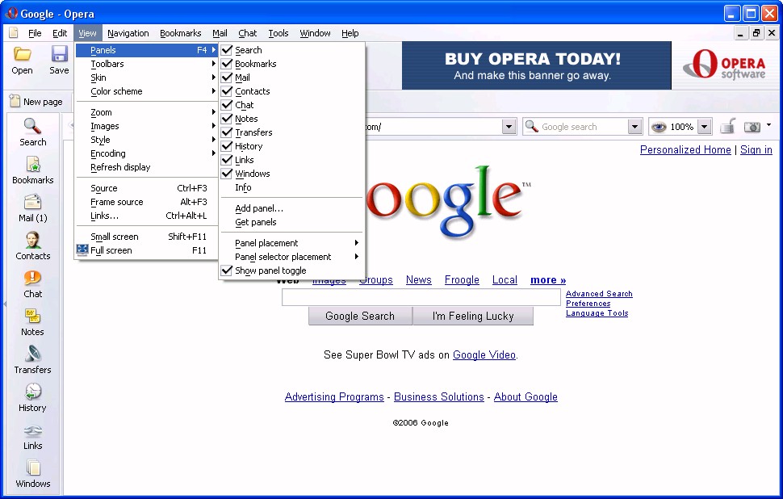Expand the Zoom submenu
This screenshot has width=783, height=499.
[146, 112]
